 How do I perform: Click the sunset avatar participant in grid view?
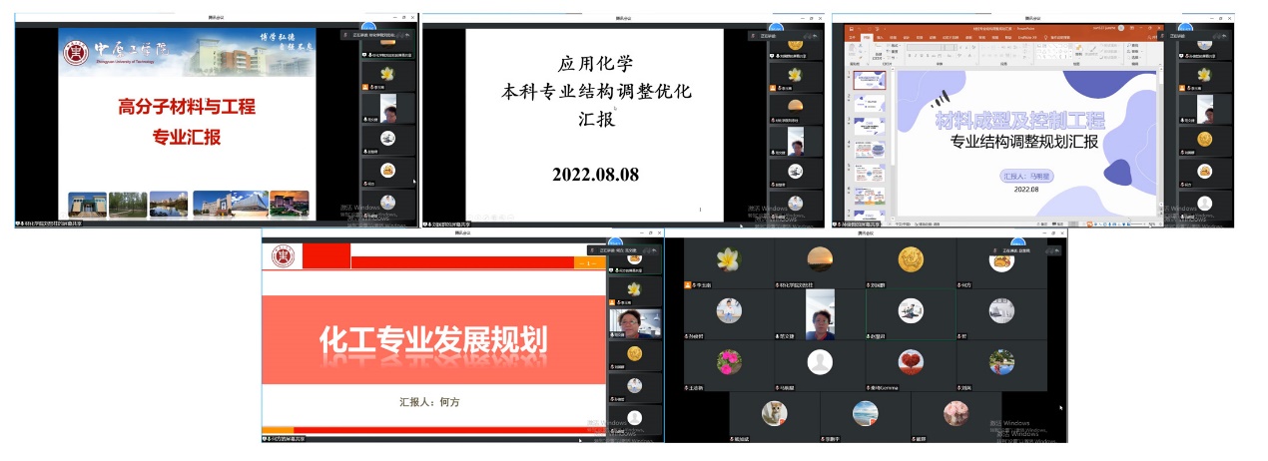[820, 259]
